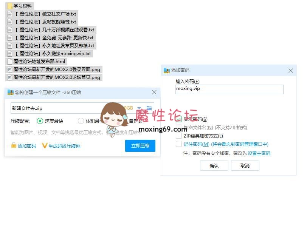Expand the archive path dropdown arrow
307x241 pixels.
139,108
